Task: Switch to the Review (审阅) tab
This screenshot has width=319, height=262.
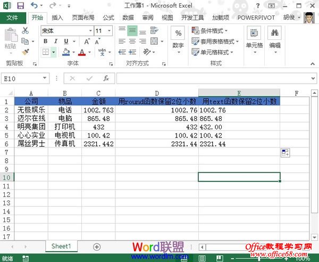Action: 148,18
